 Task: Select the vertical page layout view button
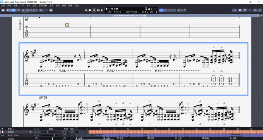coord(9,10)
